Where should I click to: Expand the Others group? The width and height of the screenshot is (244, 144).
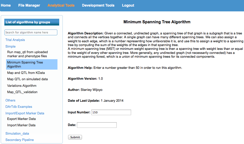coord(10,100)
